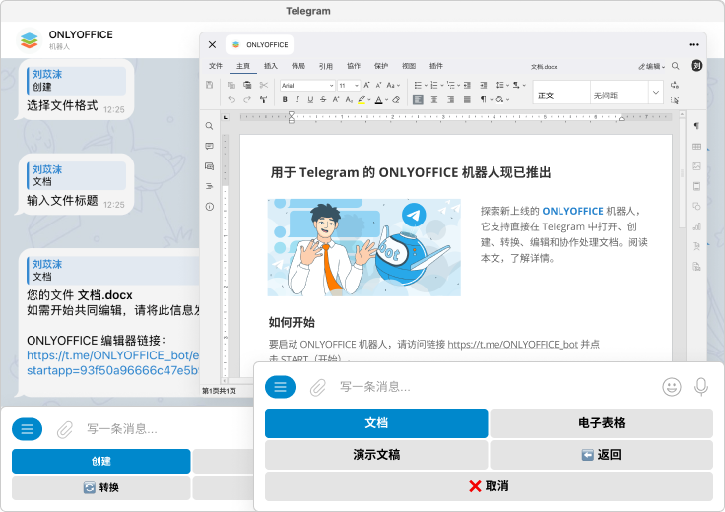Viewport: 725px width, 512px height.
Task: Click front message field 写一条消息
Action: tap(494, 386)
